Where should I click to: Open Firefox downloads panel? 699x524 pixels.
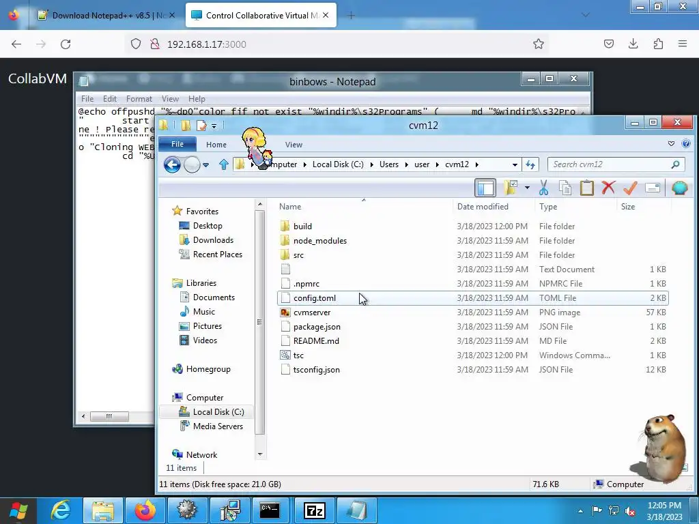[x=633, y=44]
